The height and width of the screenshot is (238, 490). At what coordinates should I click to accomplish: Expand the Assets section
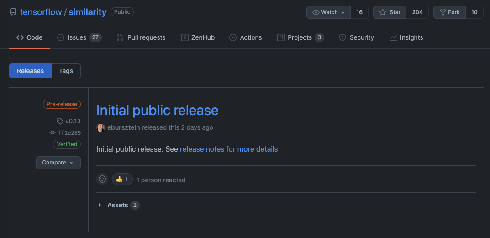118,205
